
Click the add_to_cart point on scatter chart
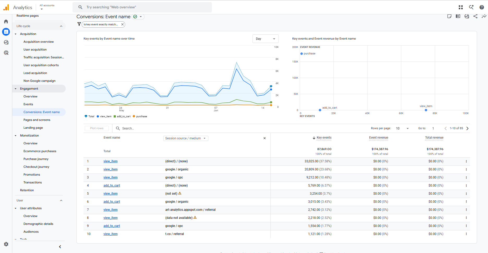coord(320,110)
